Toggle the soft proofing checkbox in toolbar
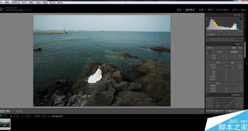 pos(15,111)
